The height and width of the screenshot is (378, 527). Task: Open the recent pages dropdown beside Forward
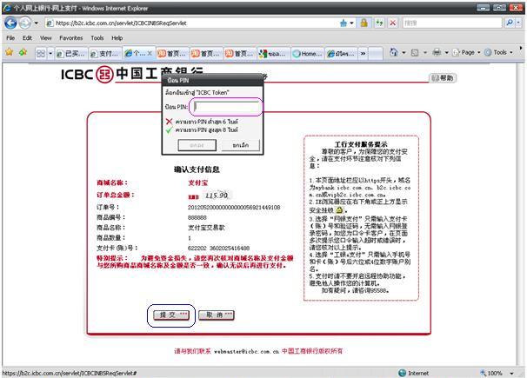[36, 23]
